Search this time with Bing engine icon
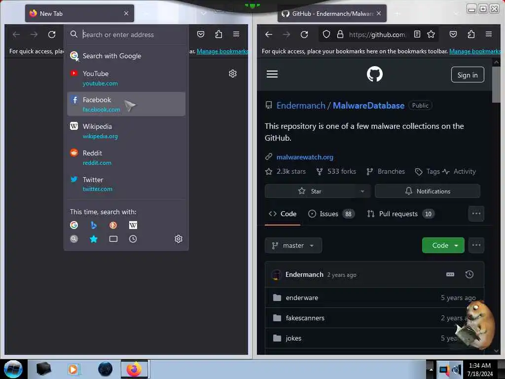Viewport: 505px width, 379px height. click(x=93, y=225)
